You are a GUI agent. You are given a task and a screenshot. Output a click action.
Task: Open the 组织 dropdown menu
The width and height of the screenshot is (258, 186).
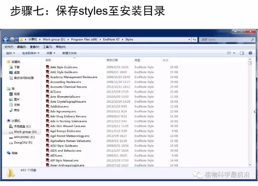(x=10, y=53)
